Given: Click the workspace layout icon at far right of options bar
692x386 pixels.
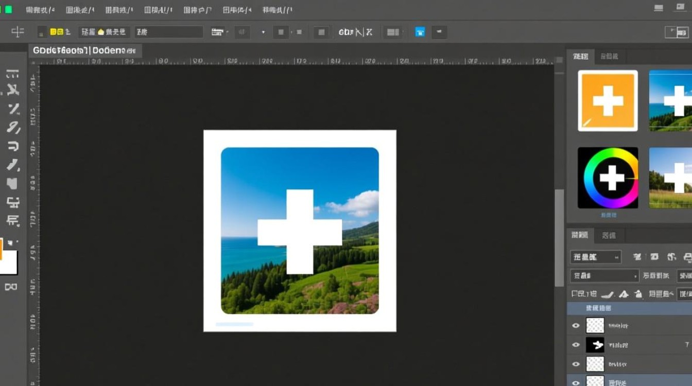Looking at the screenshot, I should pyautogui.click(x=676, y=32).
